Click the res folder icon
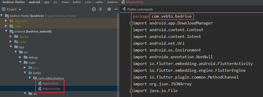The height and width of the screenshot is (97, 263). (30, 94)
